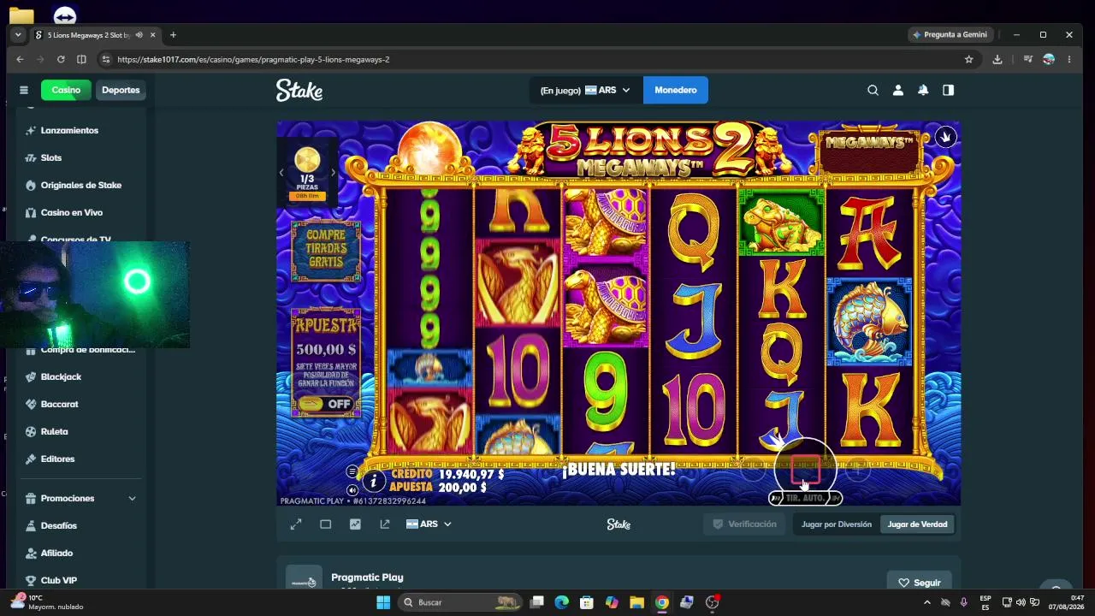Toggle the ante bet OFF switch
Viewport: 1095px width, 616px height.
coord(326,404)
